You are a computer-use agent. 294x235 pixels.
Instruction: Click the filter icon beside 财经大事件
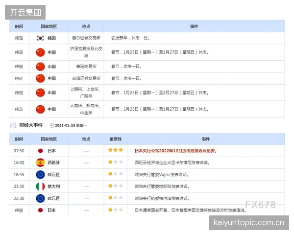pyautogui.click(x=13, y=125)
